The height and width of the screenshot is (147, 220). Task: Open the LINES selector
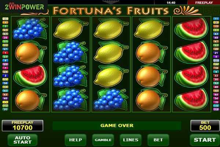[131, 140]
